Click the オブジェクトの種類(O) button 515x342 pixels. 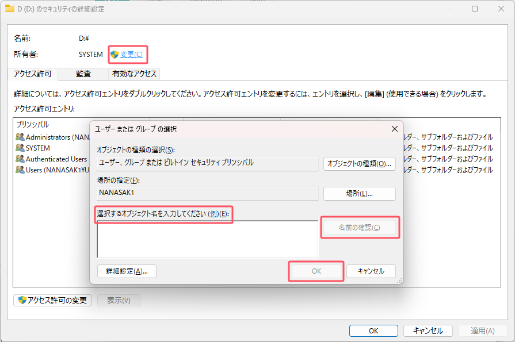tap(360, 164)
